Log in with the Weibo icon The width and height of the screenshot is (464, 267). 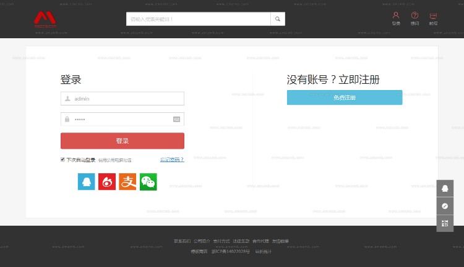107,182
